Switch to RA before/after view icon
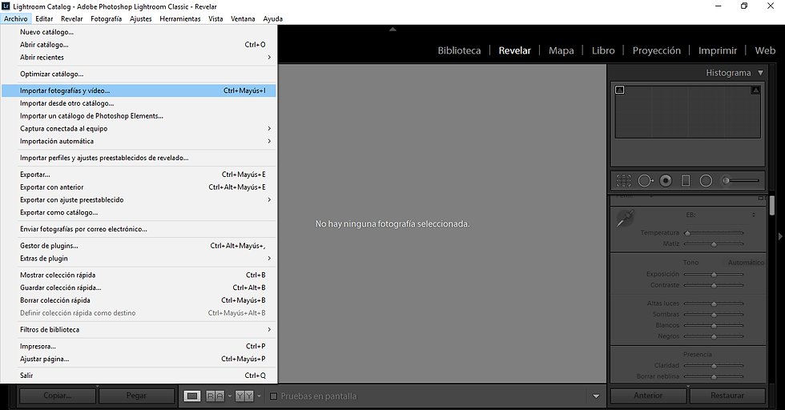 215,396
